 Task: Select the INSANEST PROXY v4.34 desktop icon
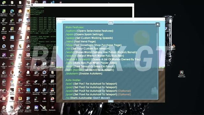pos(182,74)
